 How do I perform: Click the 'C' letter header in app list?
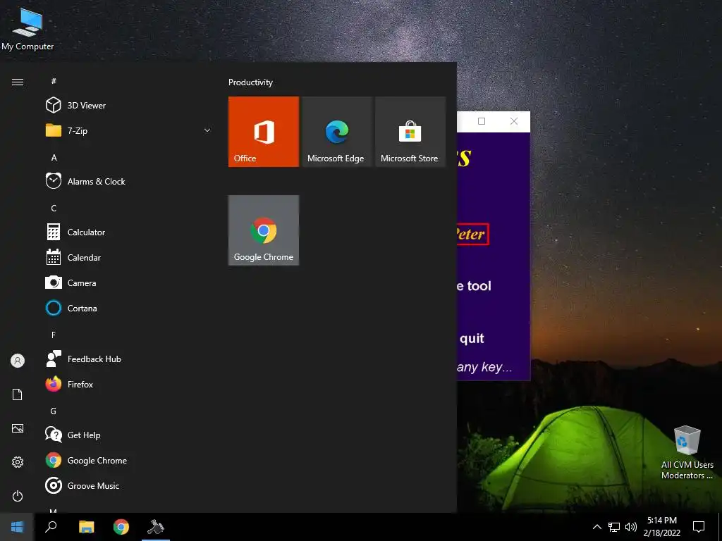(x=54, y=208)
